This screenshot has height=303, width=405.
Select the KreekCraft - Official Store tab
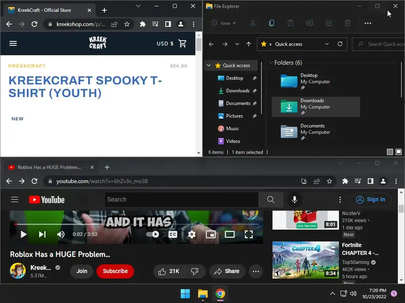[49, 10]
